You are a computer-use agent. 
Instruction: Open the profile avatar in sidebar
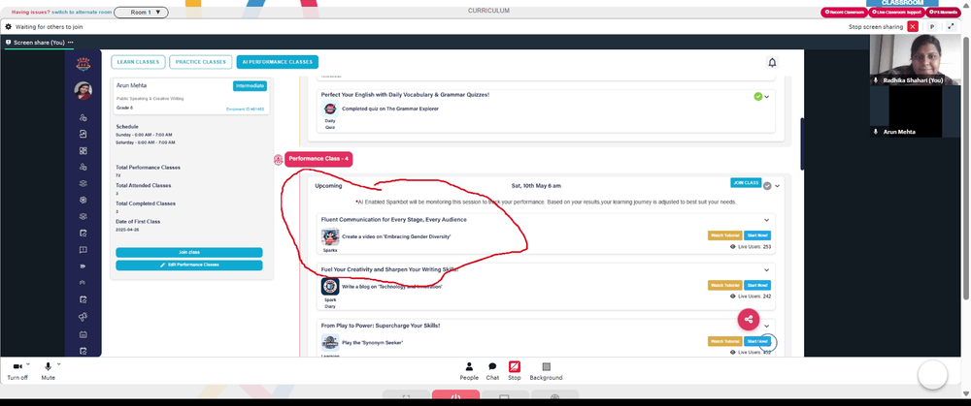coord(83,90)
